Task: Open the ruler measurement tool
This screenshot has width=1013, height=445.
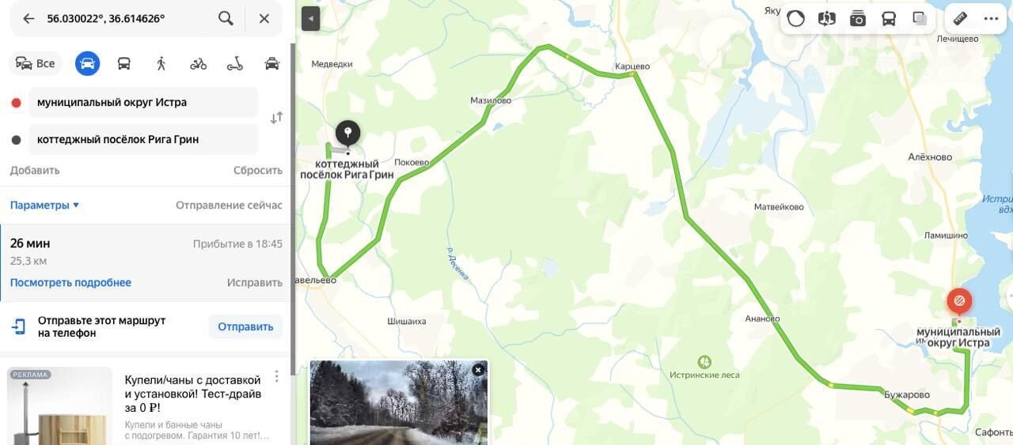Action: pyautogui.click(x=960, y=18)
